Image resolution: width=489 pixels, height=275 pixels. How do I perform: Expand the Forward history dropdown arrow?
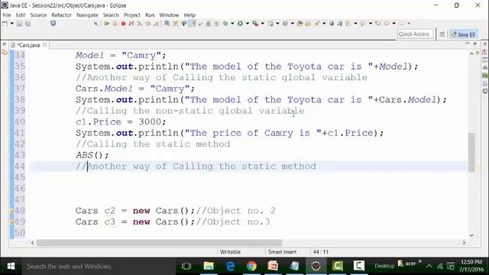click(409, 24)
